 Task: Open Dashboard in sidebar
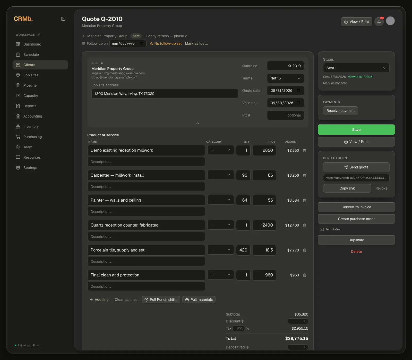[40, 44]
